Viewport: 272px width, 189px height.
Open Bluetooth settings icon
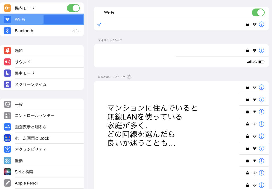click(x=7, y=31)
